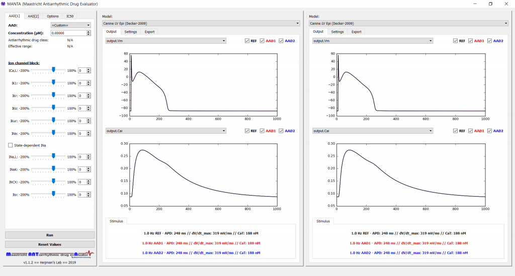Click the IK1 block slider handle

(x=53, y=82)
